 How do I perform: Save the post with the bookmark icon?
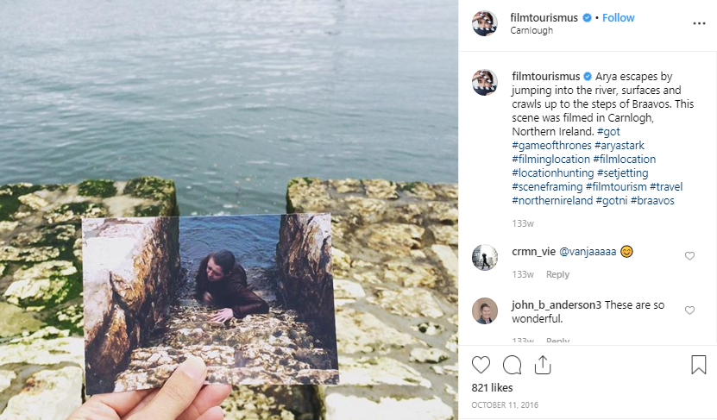[698, 365]
